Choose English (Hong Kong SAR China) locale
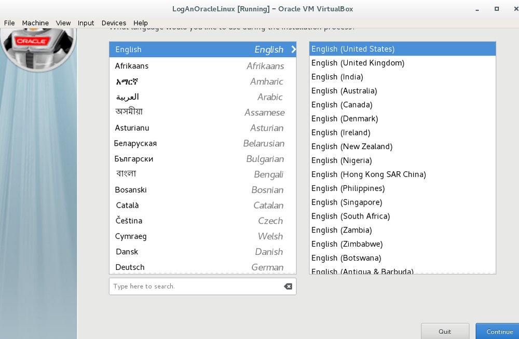The width and height of the screenshot is (519, 339). (x=403, y=174)
